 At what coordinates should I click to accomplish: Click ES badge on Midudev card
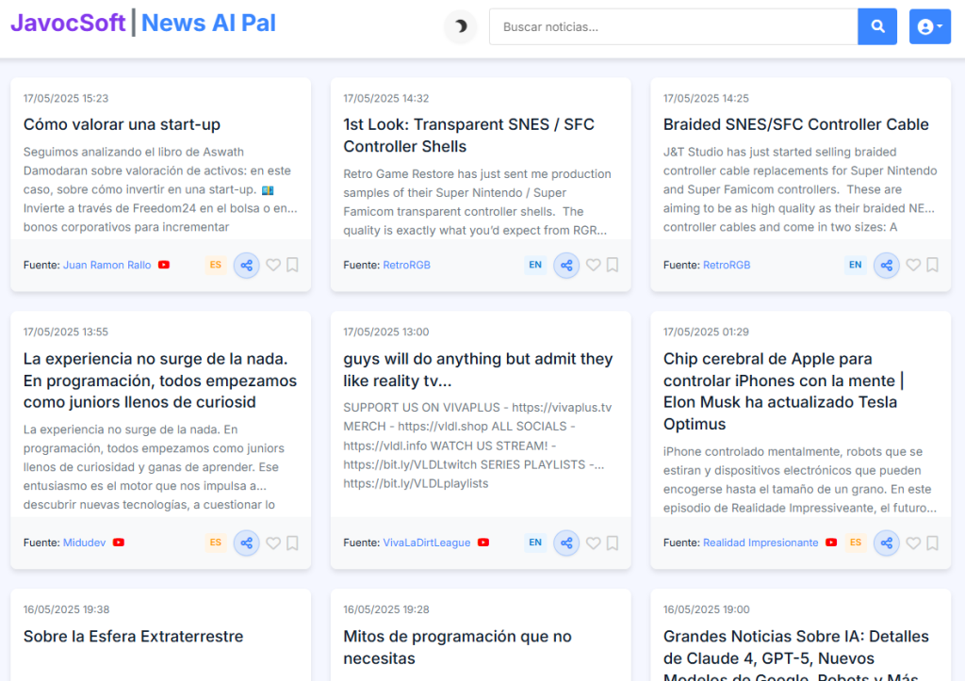coord(216,543)
